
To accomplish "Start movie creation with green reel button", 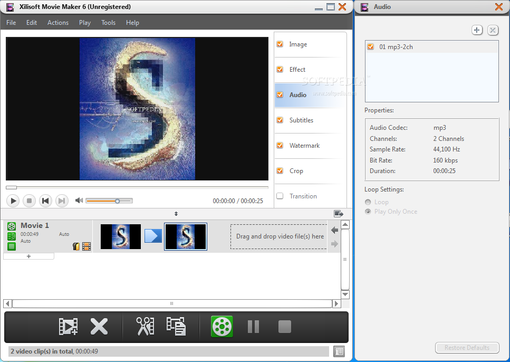I will (222, 327).
